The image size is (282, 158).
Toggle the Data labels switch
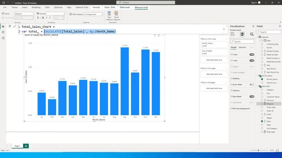(x=252, y=97)
